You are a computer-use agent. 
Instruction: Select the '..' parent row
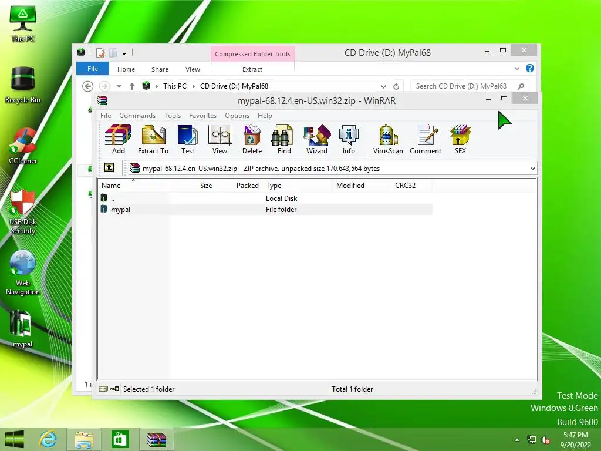point(266,198)
